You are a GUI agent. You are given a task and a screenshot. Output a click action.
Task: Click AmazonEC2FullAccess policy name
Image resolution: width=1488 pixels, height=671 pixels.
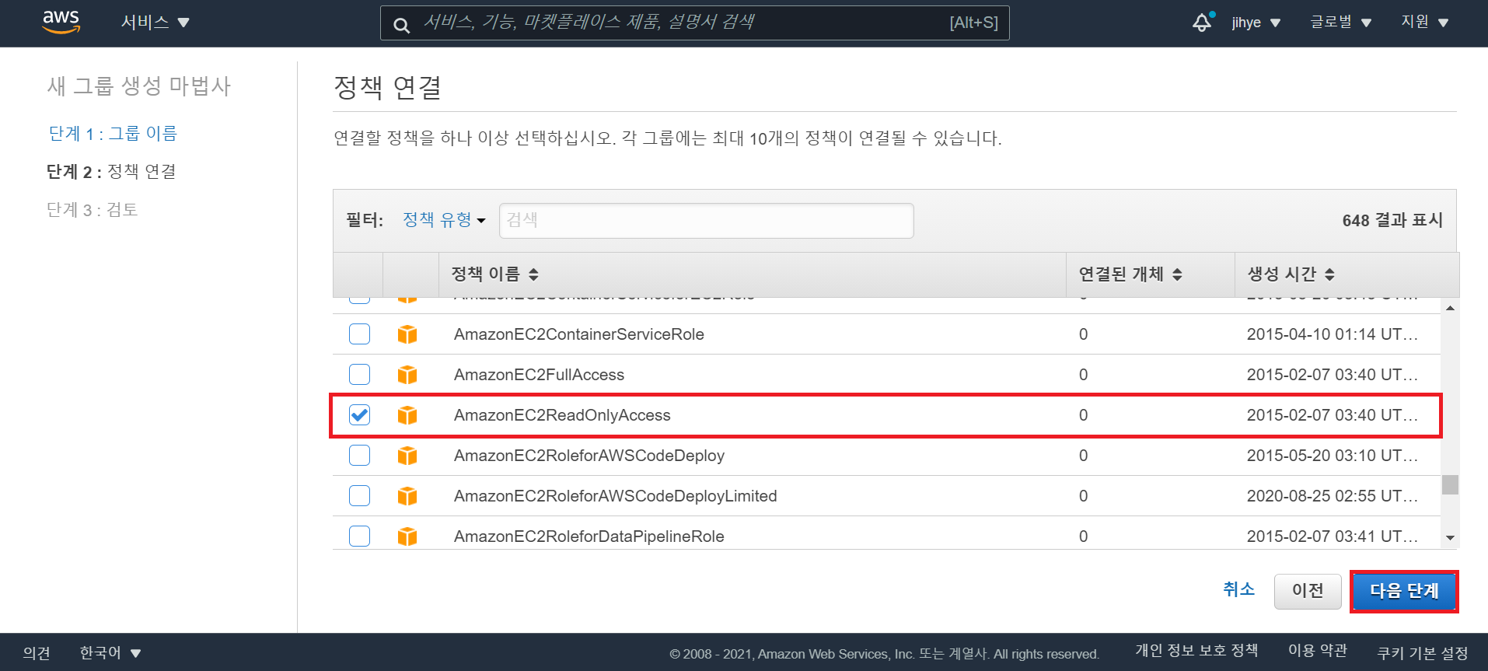539,375
